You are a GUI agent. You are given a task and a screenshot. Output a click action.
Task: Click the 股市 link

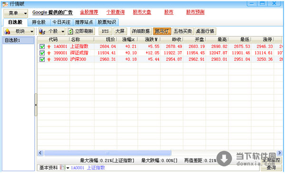pyautogui.click(x=169, y=12)
